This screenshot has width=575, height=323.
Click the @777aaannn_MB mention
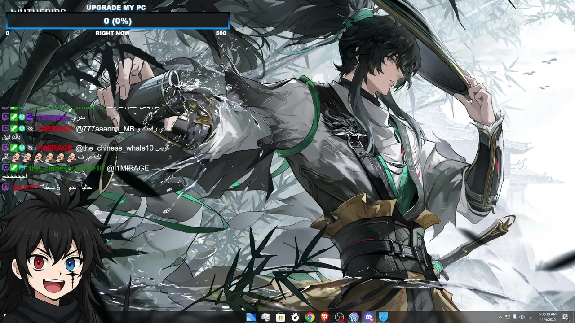[x=105, y=129]
